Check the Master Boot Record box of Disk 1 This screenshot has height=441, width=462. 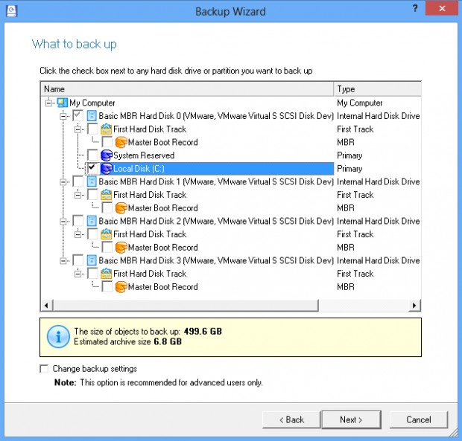click(107, 208)
